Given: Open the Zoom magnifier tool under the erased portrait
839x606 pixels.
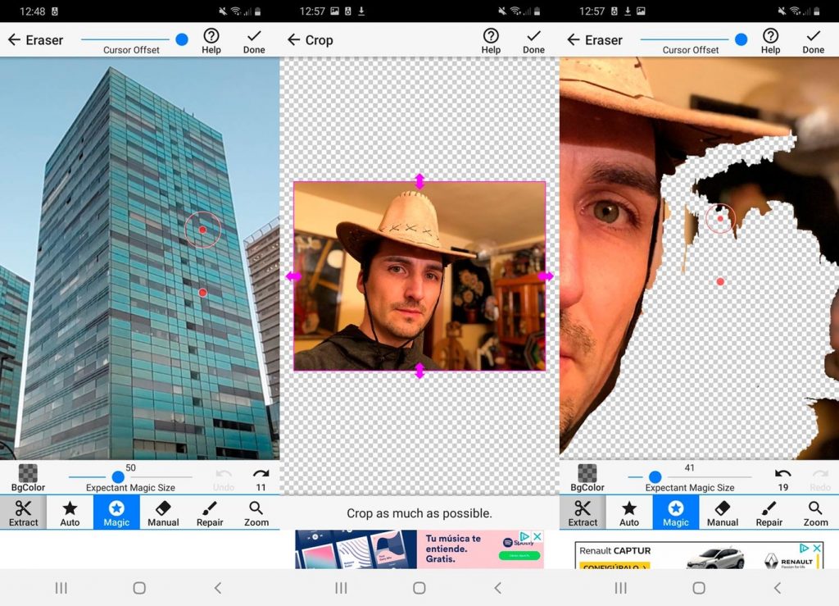Looking at the screenshot, I should coord(815,513).
